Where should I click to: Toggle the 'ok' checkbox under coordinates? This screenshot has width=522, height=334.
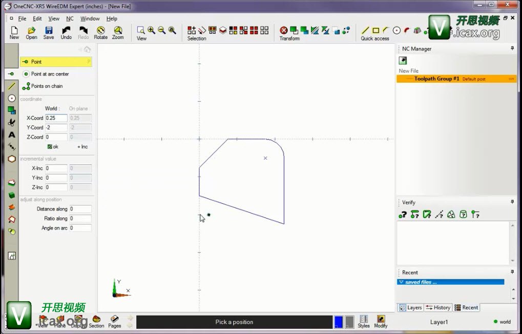point(50,147)
